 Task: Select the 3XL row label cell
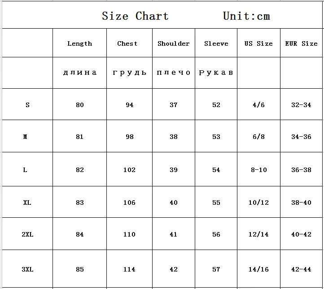coord(27,269)
